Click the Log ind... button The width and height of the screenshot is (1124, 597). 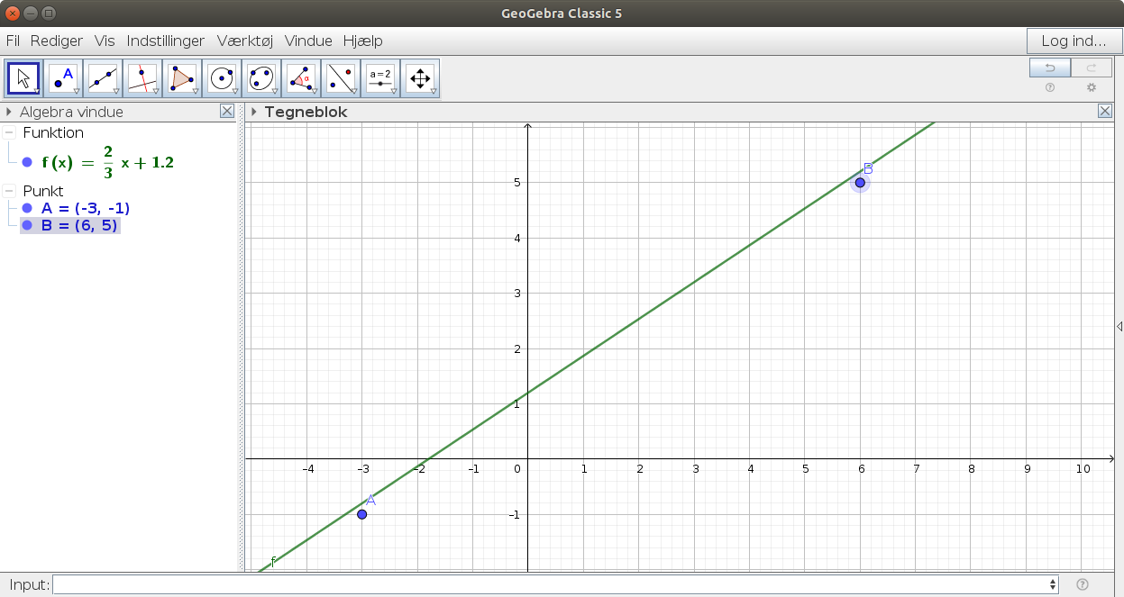click(x=1074, y=41)
